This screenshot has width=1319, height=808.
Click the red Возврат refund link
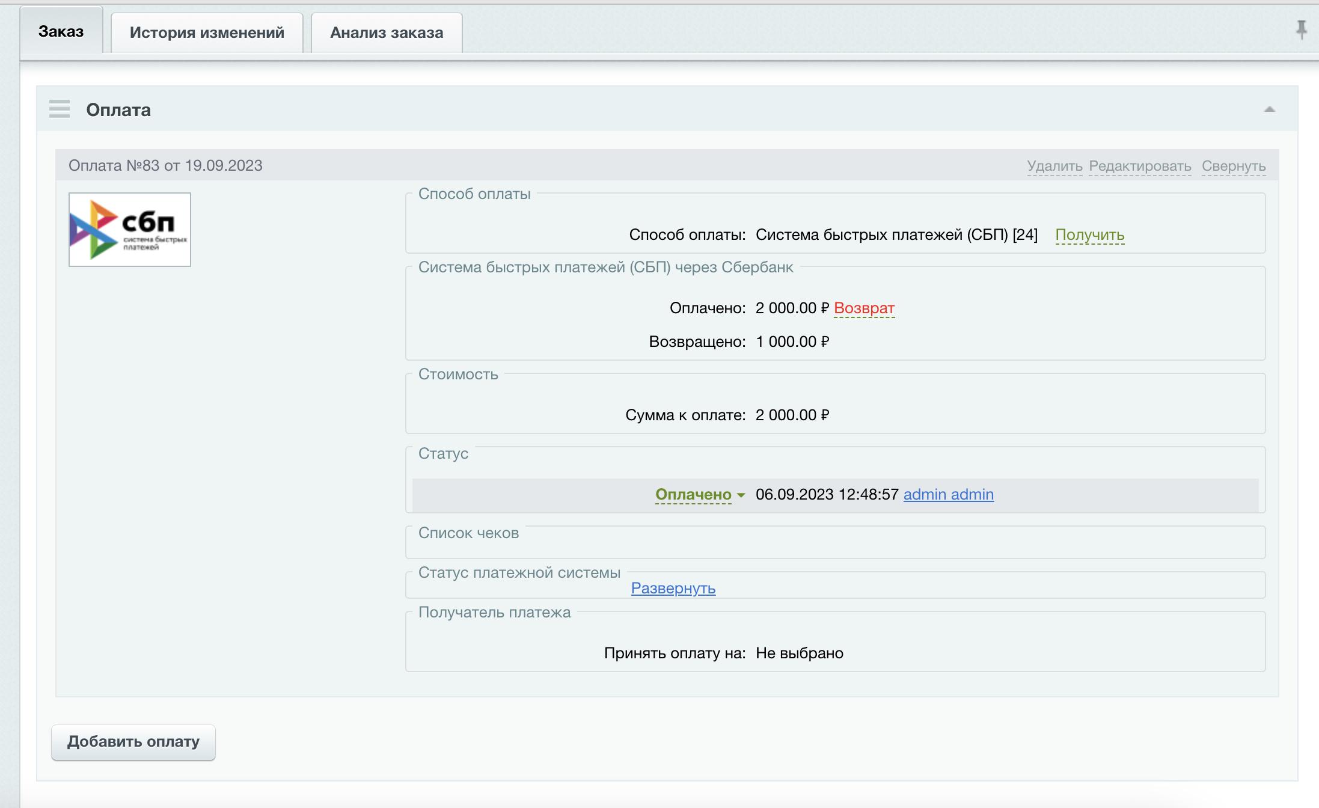(864, 308)
